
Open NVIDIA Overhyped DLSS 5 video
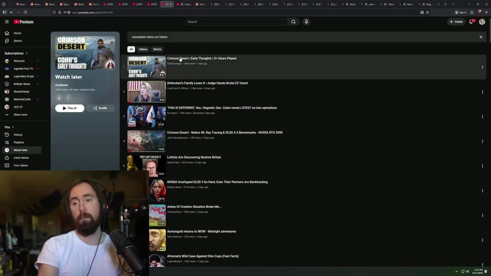[217, 182]
